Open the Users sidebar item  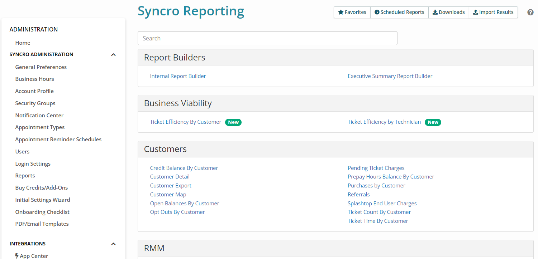pos(22,151)
